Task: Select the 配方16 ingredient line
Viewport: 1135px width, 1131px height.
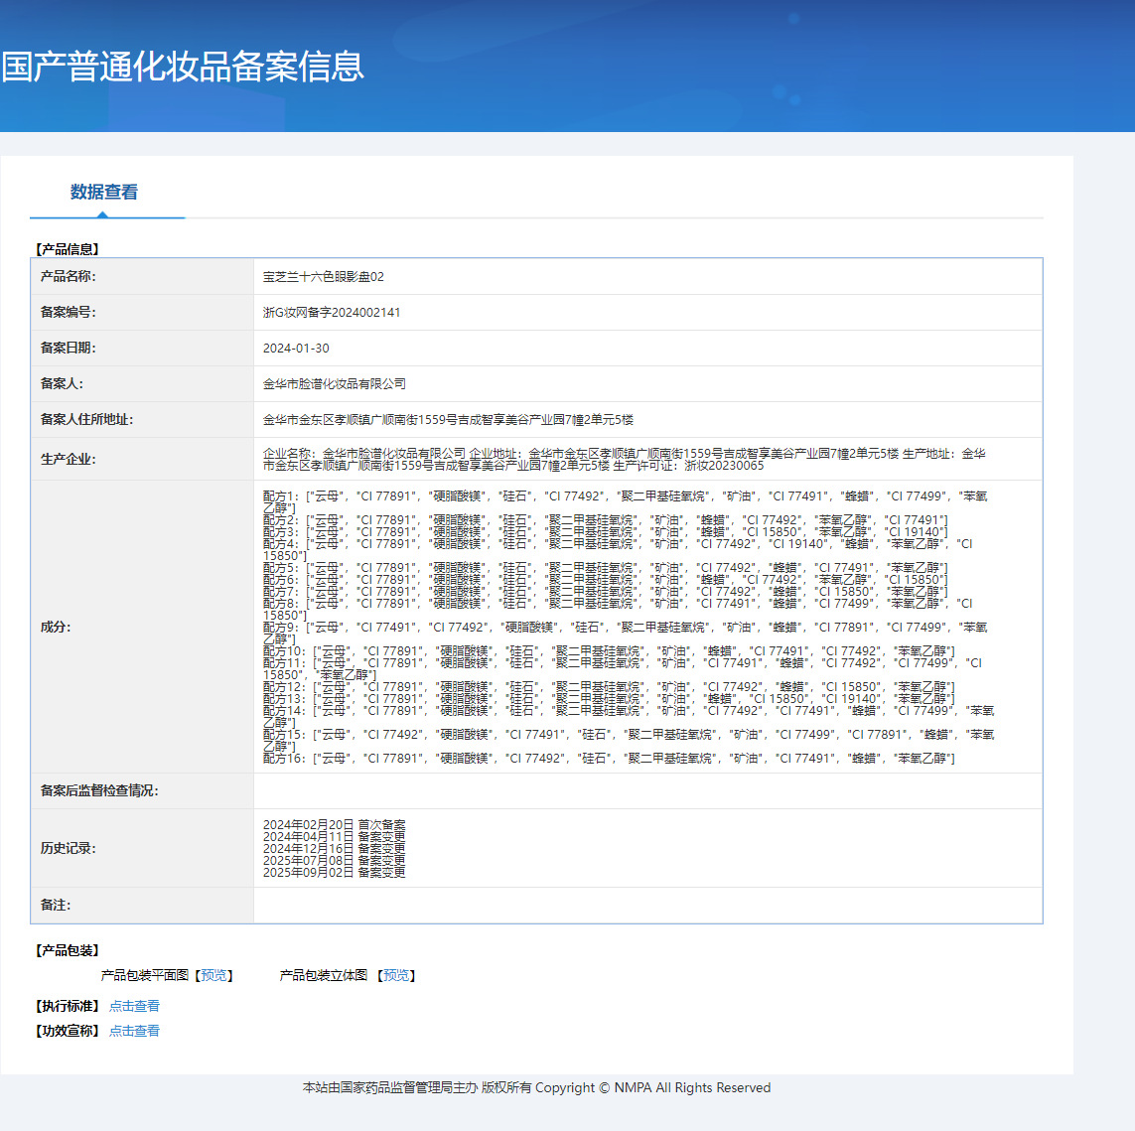Action: [609, 759]
